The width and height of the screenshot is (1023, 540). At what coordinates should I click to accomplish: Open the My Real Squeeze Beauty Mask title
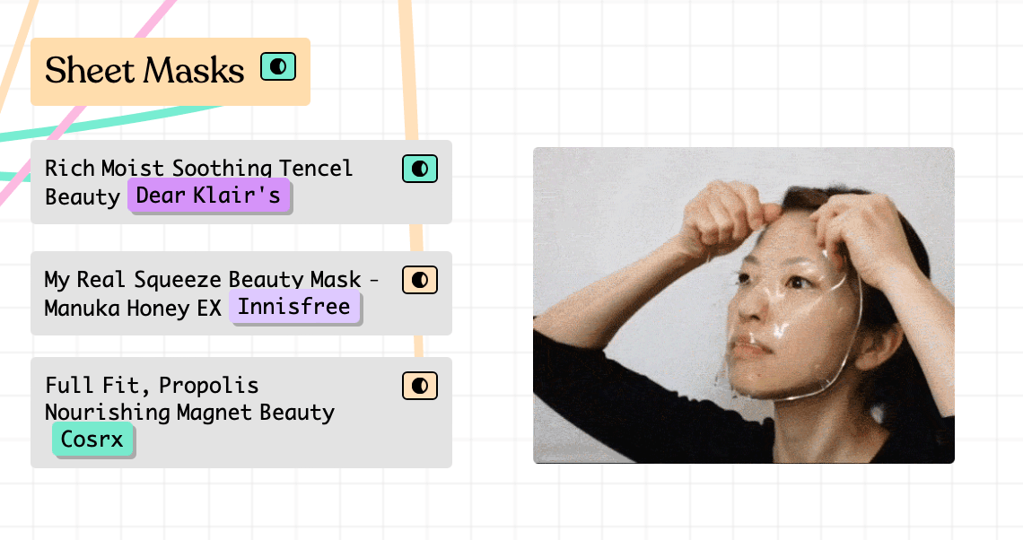[x=203, y=280]
